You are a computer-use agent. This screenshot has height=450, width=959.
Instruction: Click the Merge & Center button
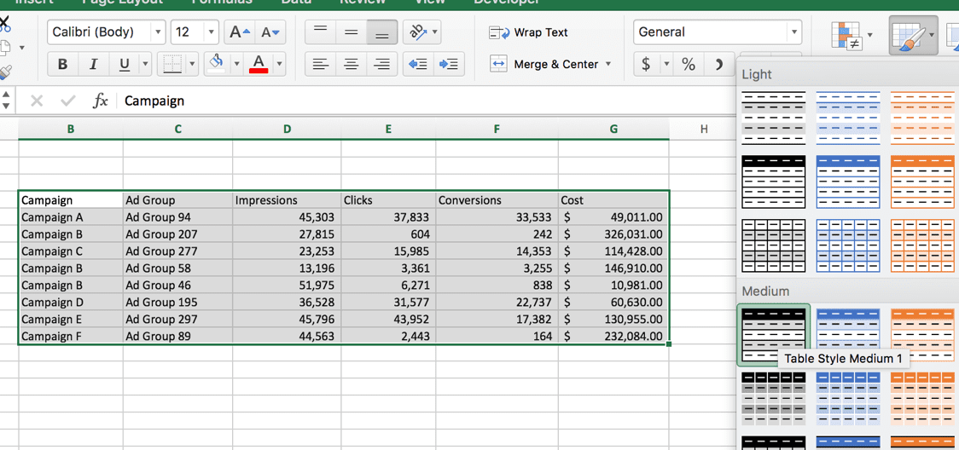(x=549, y=64)
